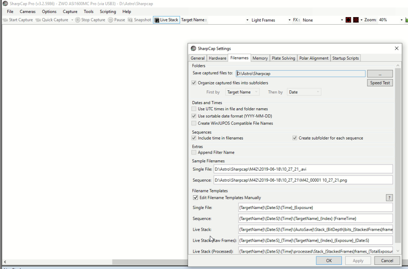Open the Light Frames dropdown
The image size is (408, 269).
271,20
